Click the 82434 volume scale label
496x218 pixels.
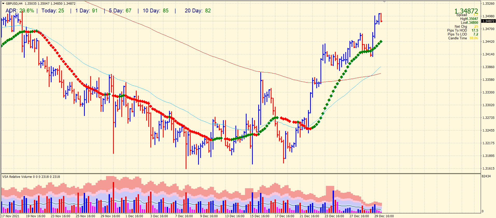[486, 176]
